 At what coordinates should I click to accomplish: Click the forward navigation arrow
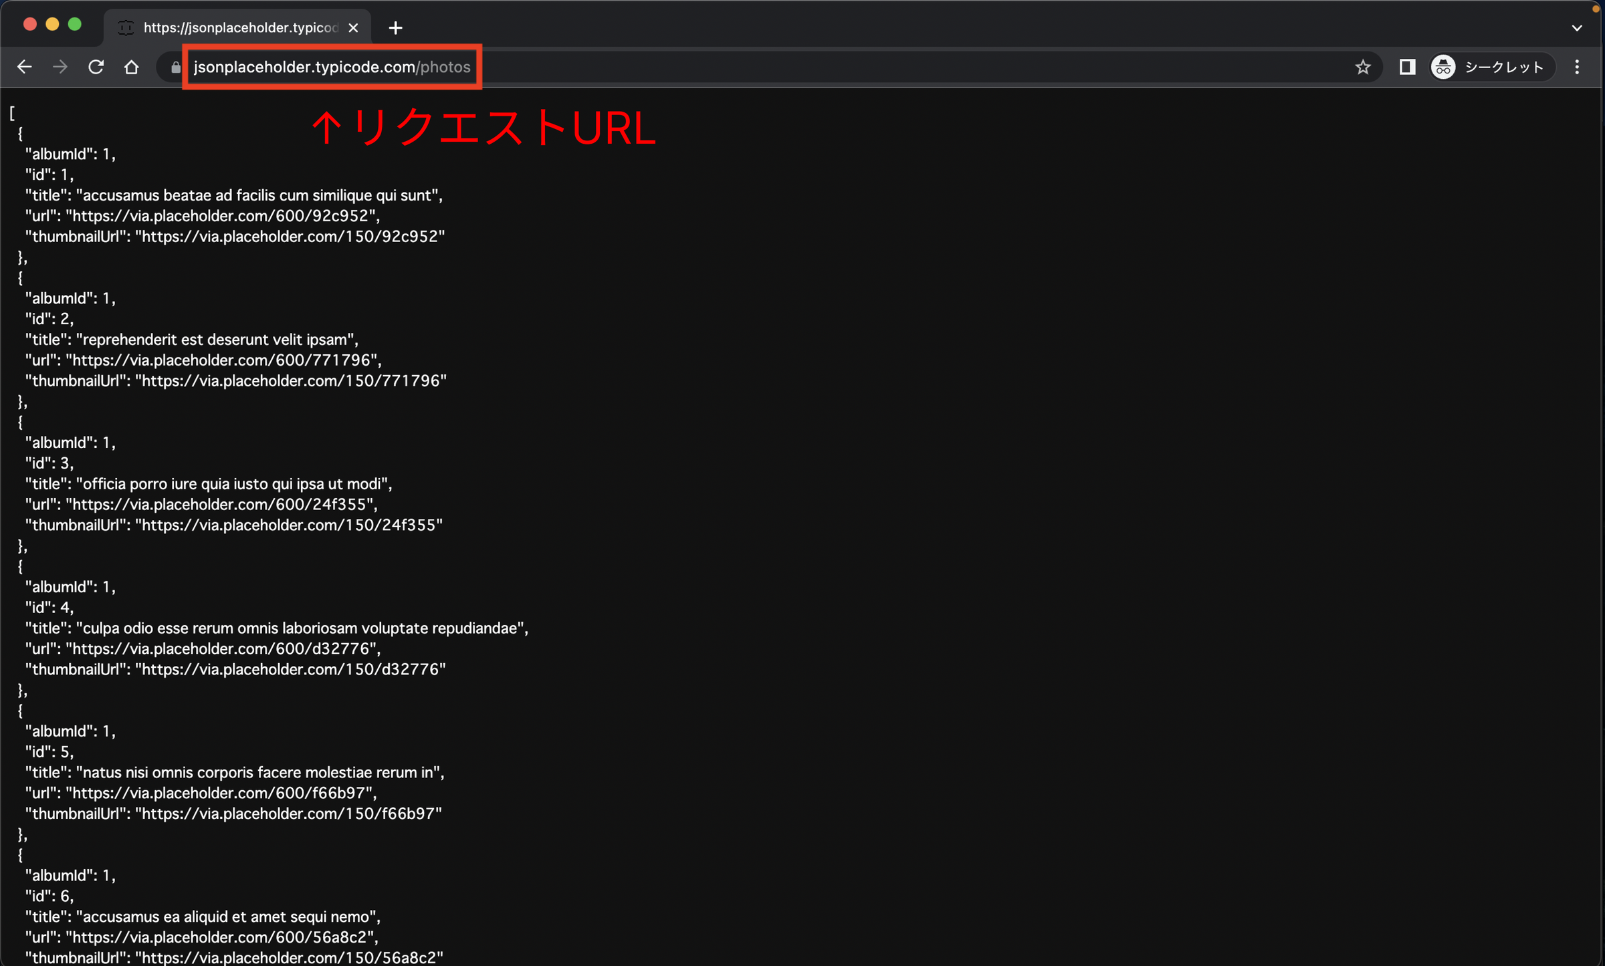tap(60, 66)
